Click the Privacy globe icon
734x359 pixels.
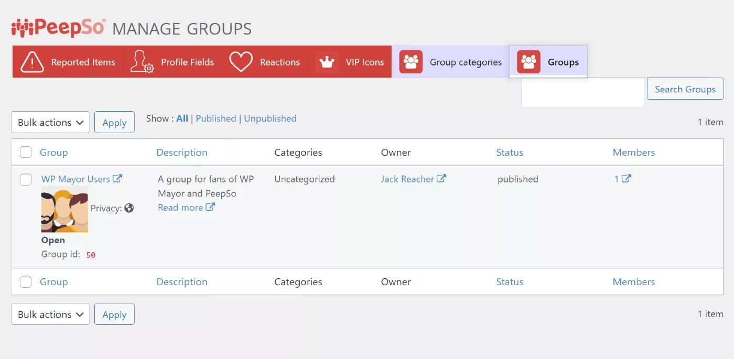pos(129,208)
